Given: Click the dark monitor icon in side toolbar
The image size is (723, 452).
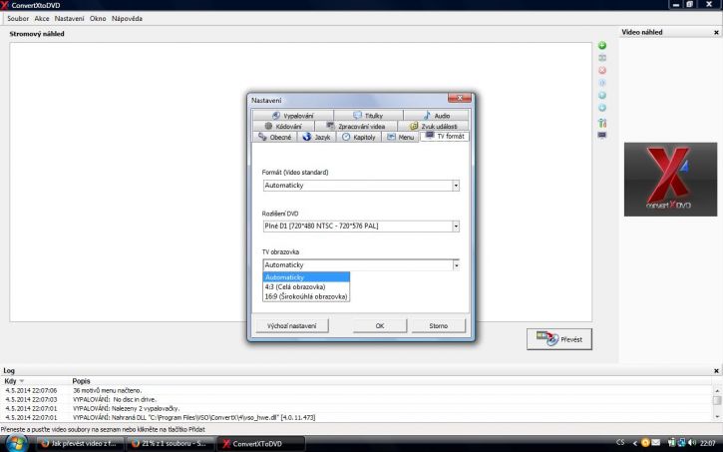Looking at the screenshot, I should pos(601,135).
